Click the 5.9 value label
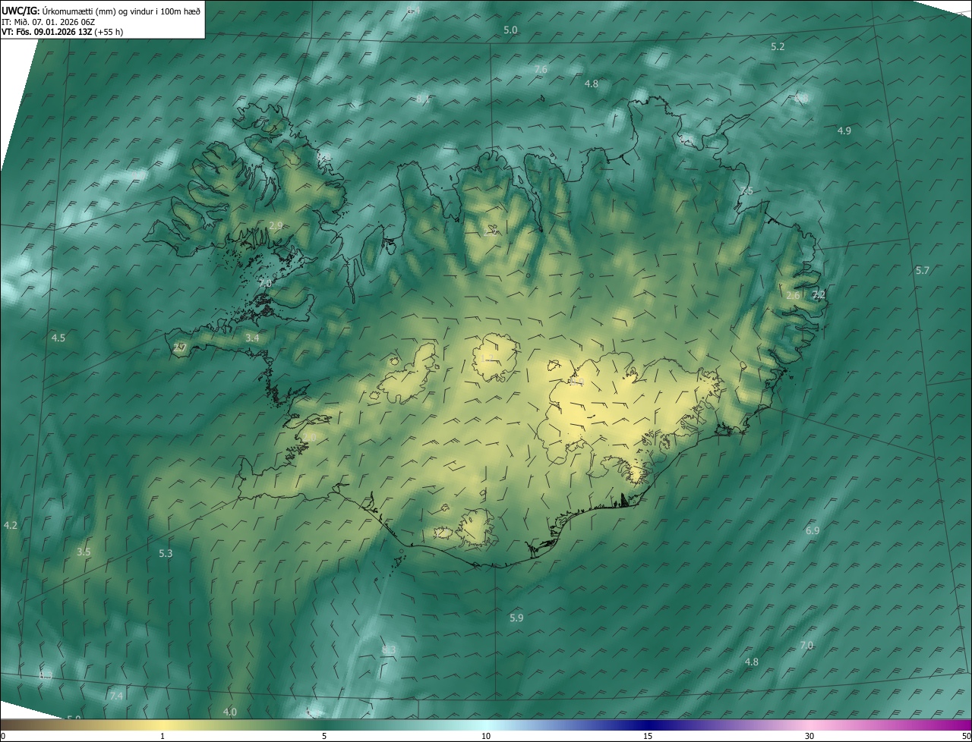Screen dimensions: 972x742 516,618
